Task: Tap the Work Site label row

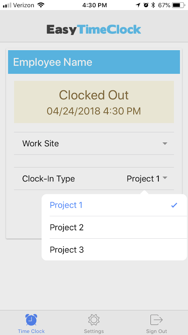Action: tap(94, 143)
